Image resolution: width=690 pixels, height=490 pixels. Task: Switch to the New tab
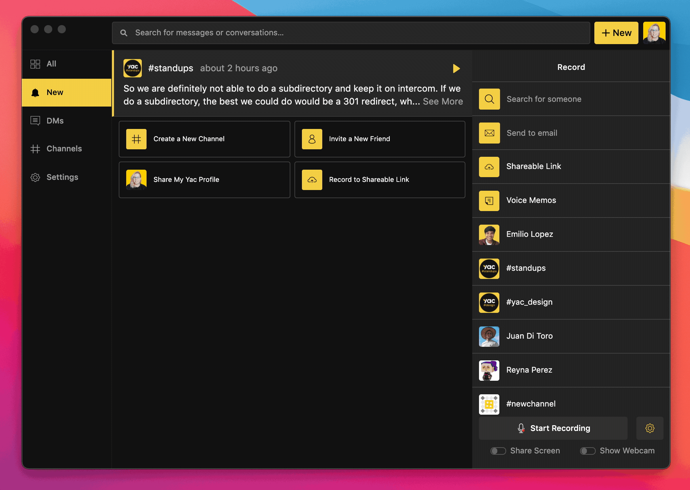[67, 93]
